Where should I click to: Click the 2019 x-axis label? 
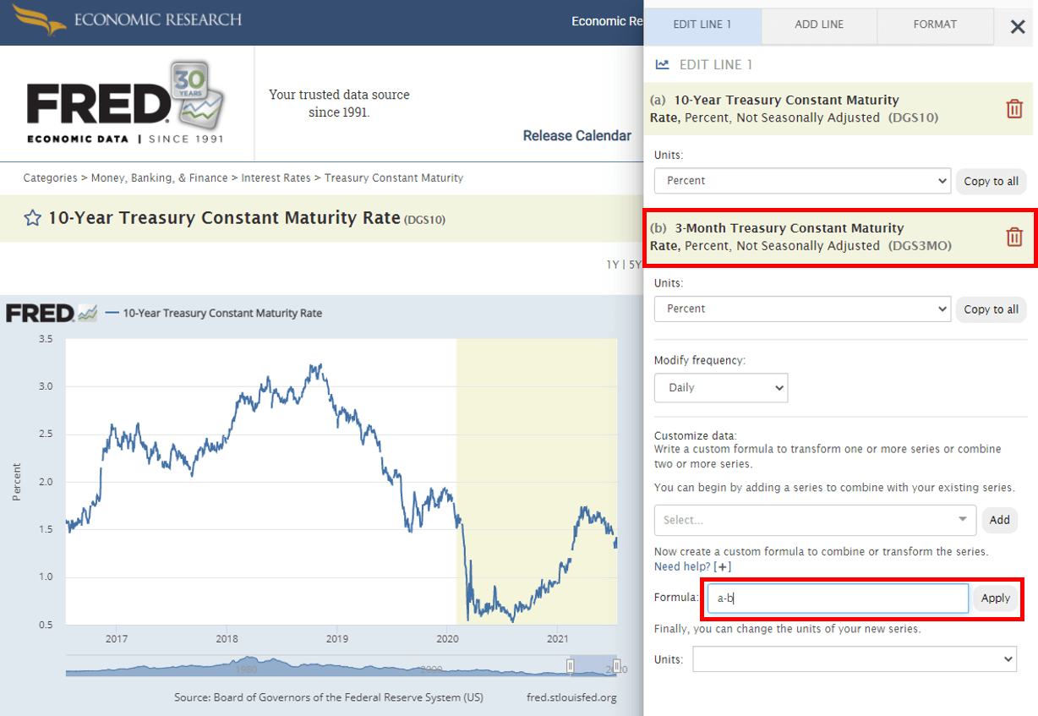click(337, 638)
